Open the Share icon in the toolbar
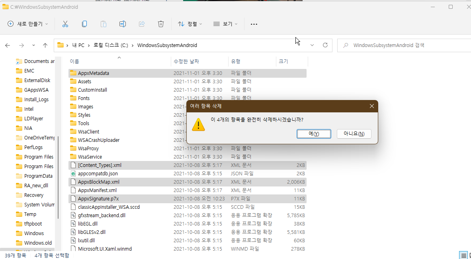Viewport: 471px width, 259px height. [x=141, y=24]
